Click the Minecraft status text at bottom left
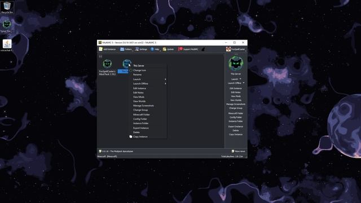 (107, 157)
